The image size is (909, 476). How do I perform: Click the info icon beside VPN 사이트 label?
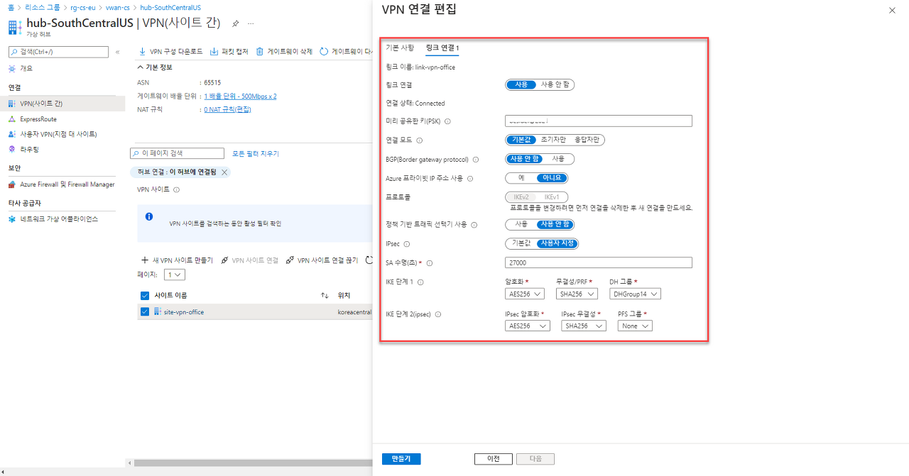tap(177, 189)
